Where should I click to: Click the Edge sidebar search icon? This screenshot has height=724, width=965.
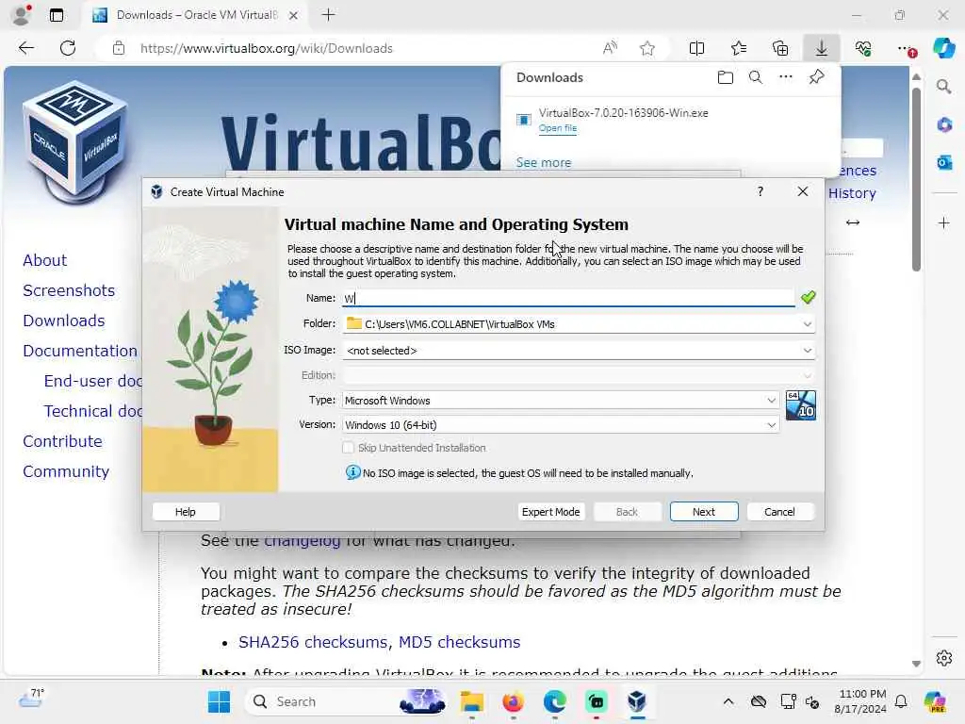[944, 87]
